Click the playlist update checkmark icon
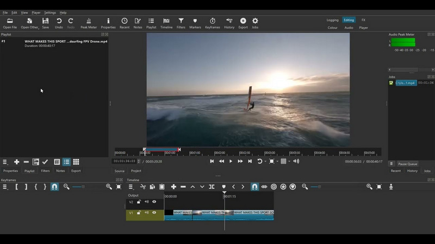Image resolution: width=435 pixels, height=244 pixels. point(45,162)
